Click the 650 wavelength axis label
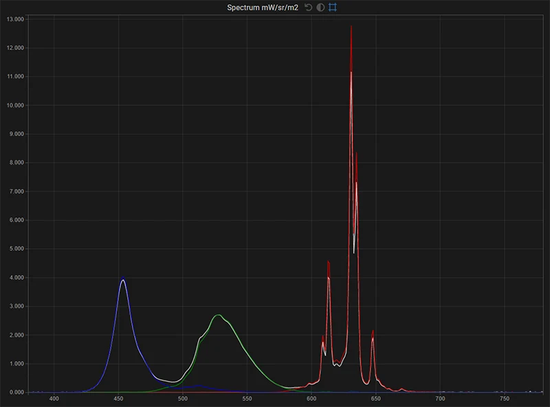The height and width of the screenshot is (407, 550). coord(375,399)
